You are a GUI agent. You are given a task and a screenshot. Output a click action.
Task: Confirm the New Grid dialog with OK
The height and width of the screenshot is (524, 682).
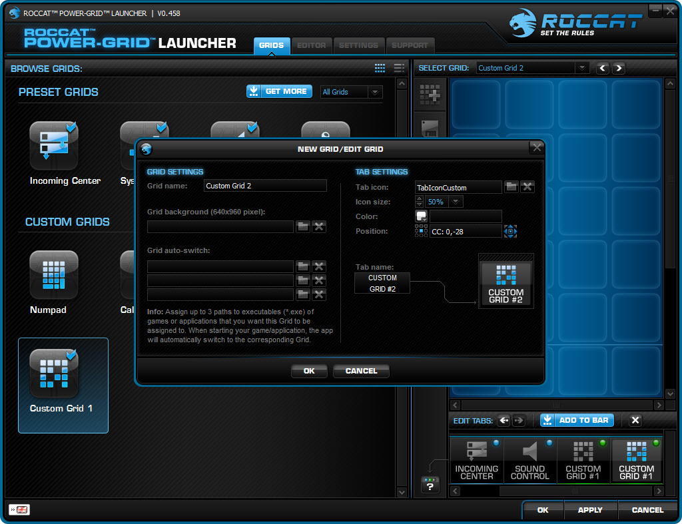[x=309, y=371]
